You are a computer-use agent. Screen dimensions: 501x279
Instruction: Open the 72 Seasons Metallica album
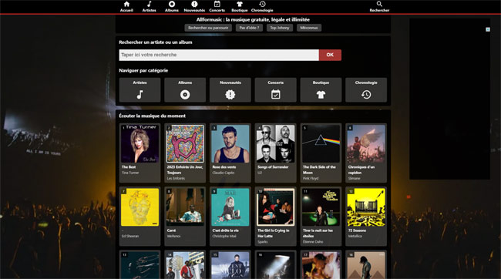(x=366, y=217)
